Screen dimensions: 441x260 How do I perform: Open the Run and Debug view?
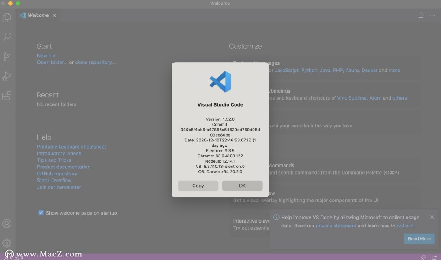[7, 76]
